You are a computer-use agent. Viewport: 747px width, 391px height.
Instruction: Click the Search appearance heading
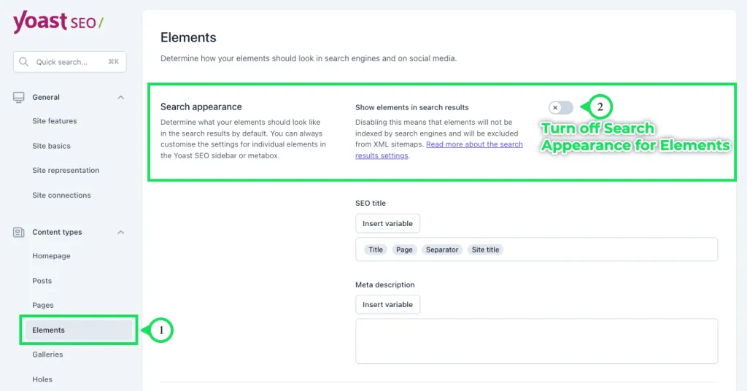click(x=201, y=107)
